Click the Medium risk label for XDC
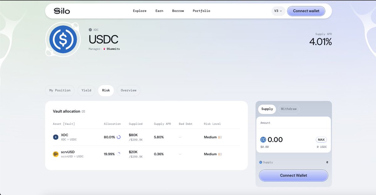The width and height of the screenshot is (376, 195). point(210,137)
